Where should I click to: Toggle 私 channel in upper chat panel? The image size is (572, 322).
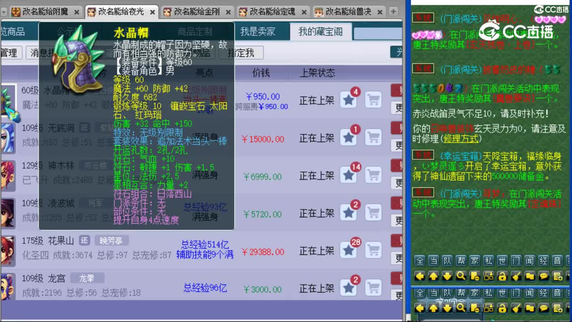(x=489, y=260)
